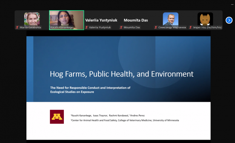Click muted microphone icon beside Valeriia Yustyniuk label
This screenshot has width=235, height=143.
87,27
